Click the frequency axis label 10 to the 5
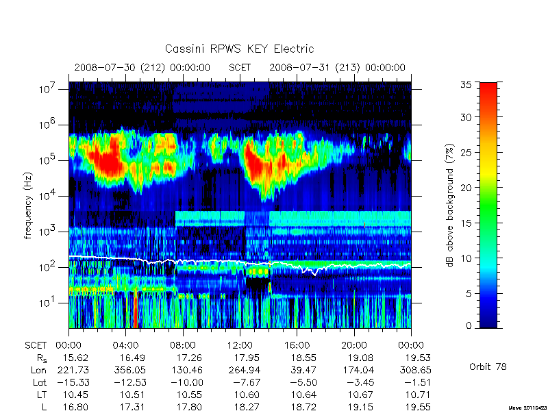The image size is (548, 411). [48, 160]
